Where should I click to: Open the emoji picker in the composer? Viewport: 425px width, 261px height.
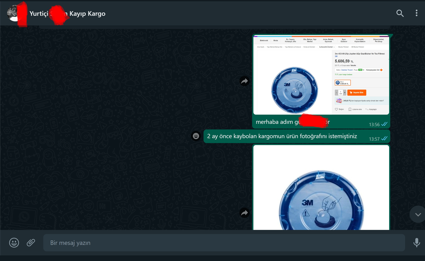coord(14,242)
